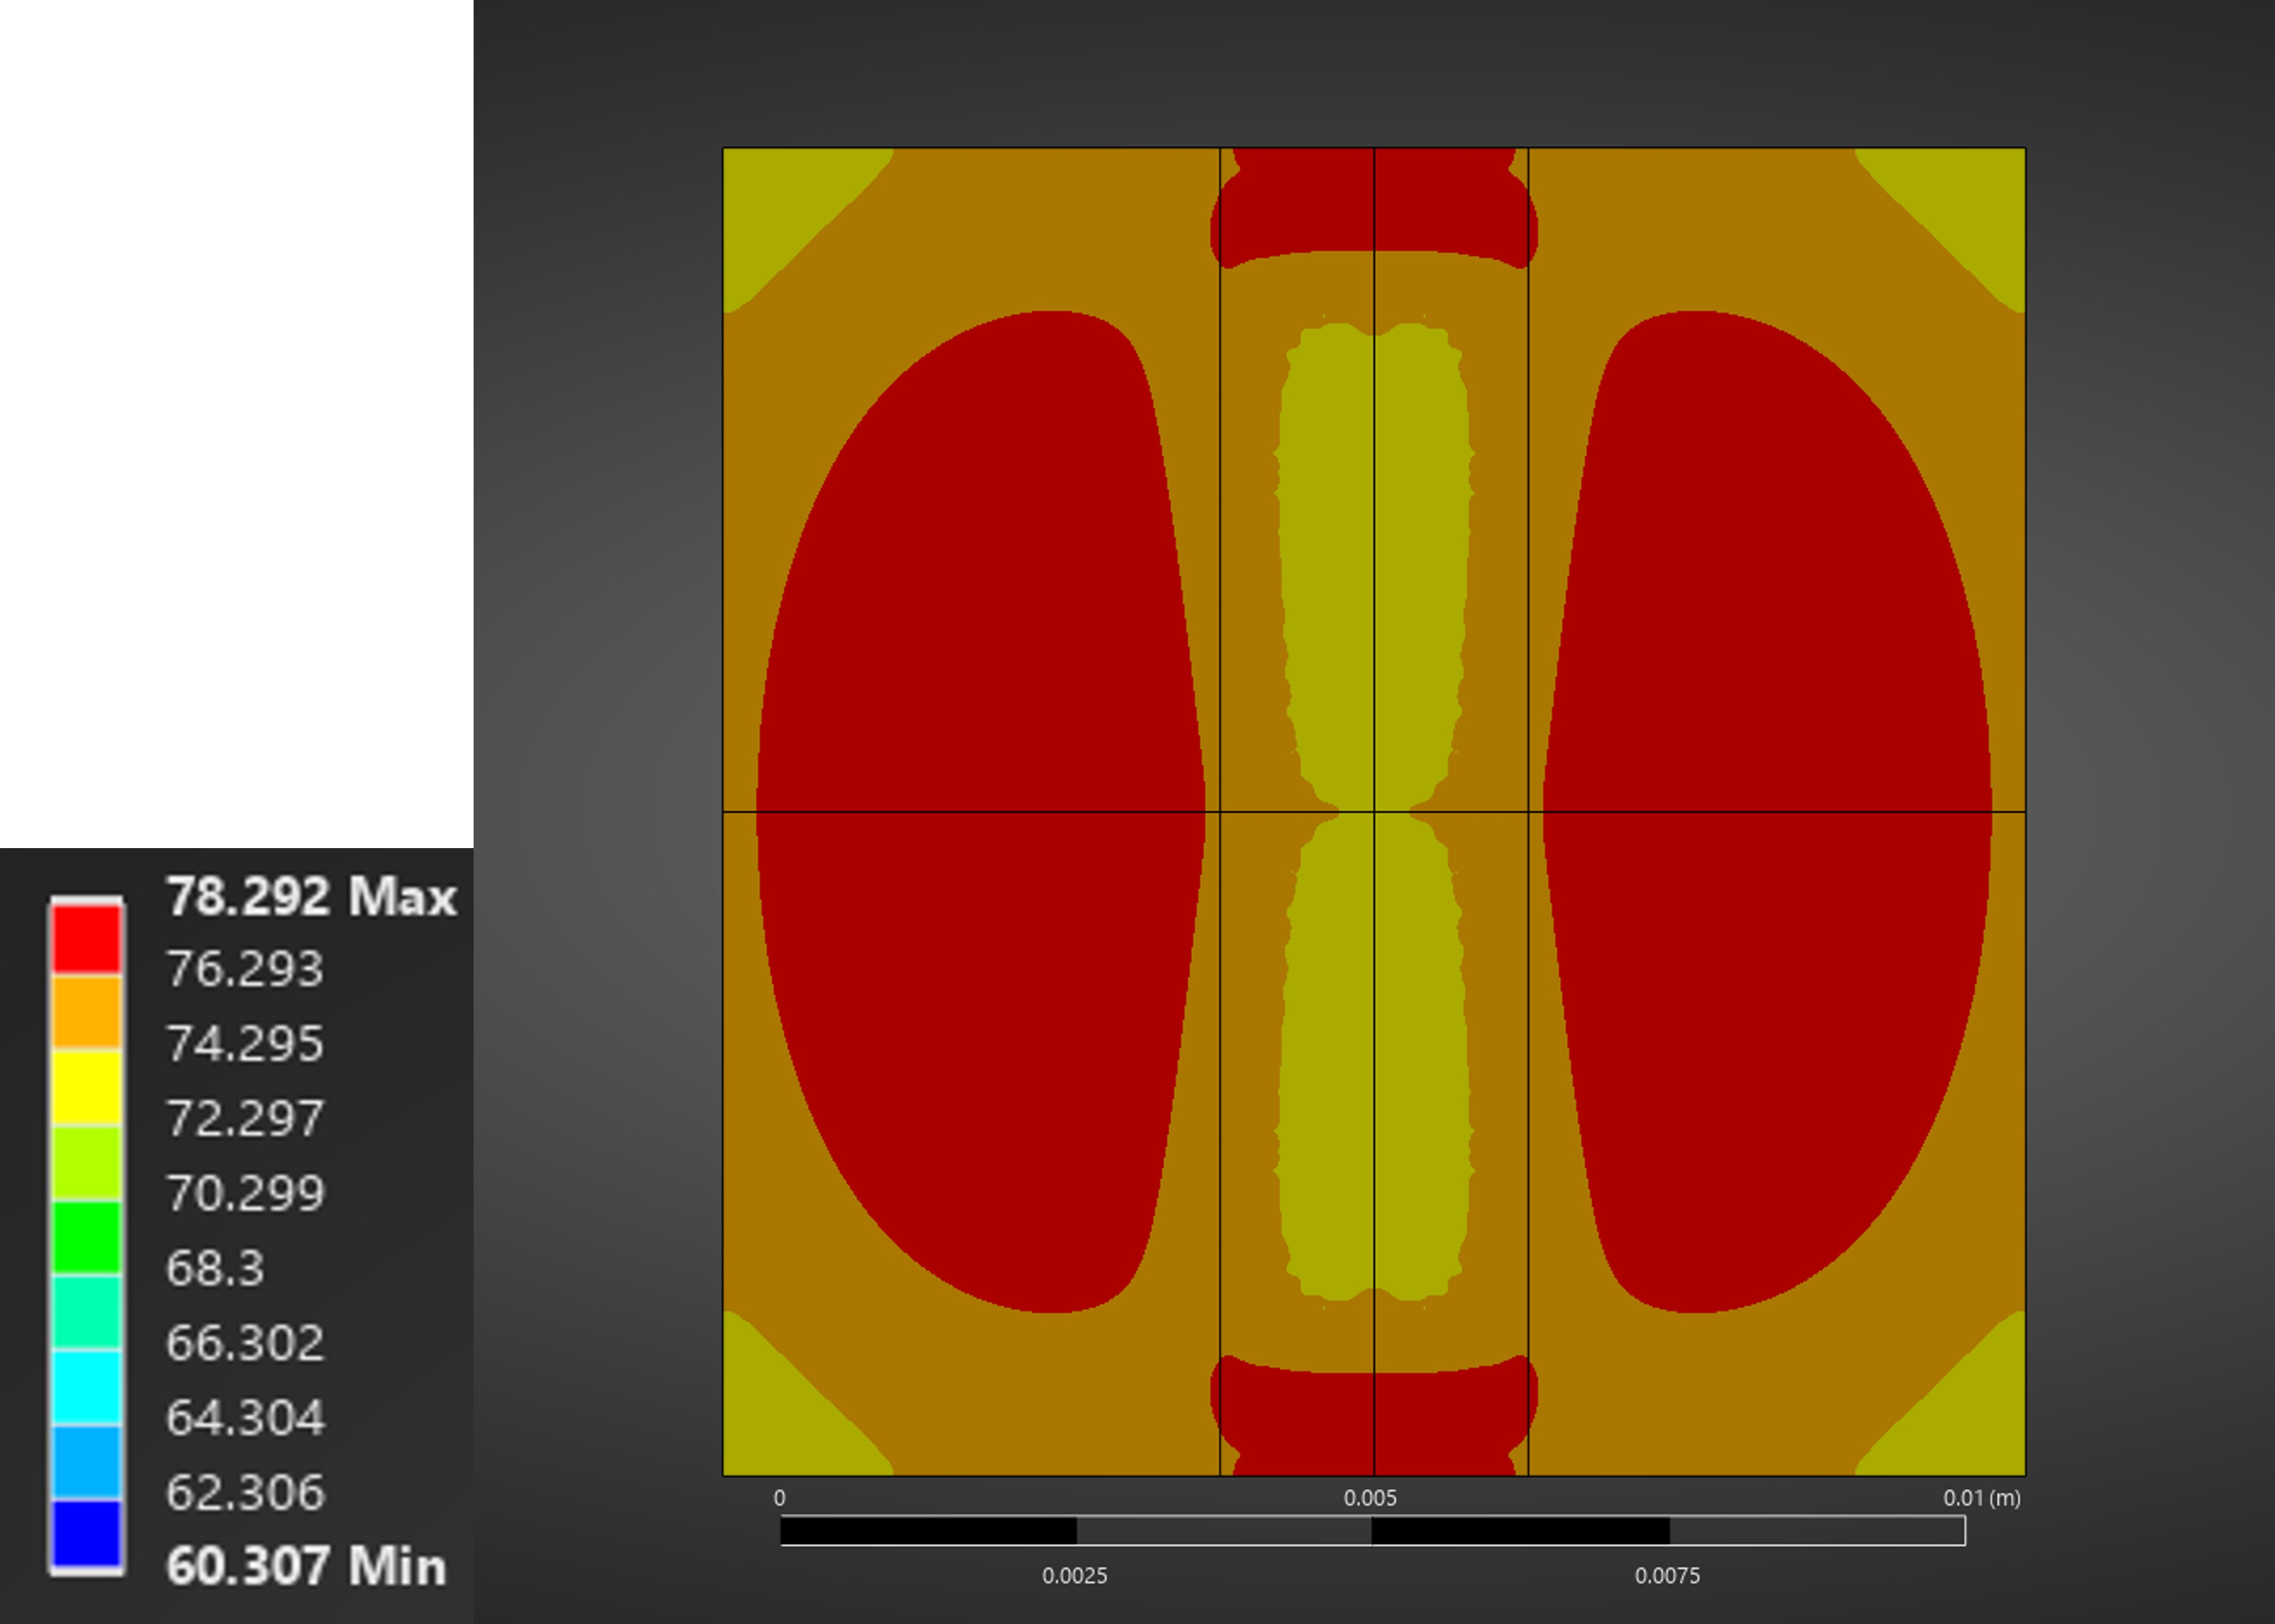The image size is (2275, 1624).
Task: Click the light blue legend color band
Action: pos(87,1462)
